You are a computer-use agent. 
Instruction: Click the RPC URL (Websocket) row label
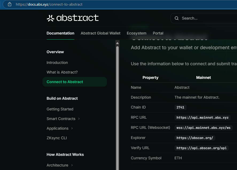pyautogui.click(x=150, y=128)
